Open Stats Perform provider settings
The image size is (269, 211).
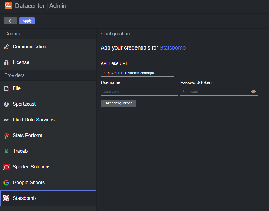pyautogui.click(x=28, y=136)
